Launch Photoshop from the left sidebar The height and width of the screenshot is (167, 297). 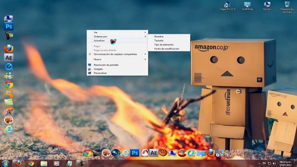coord(9,26)
